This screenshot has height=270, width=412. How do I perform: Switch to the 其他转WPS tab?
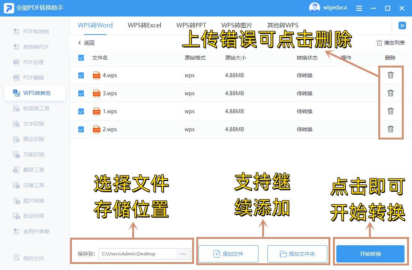click(x=283, y=25)
